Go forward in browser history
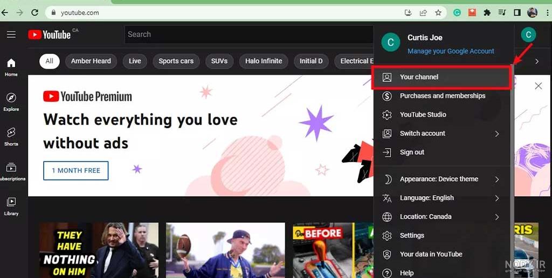The image size is (552, 278). coord(20,13)
